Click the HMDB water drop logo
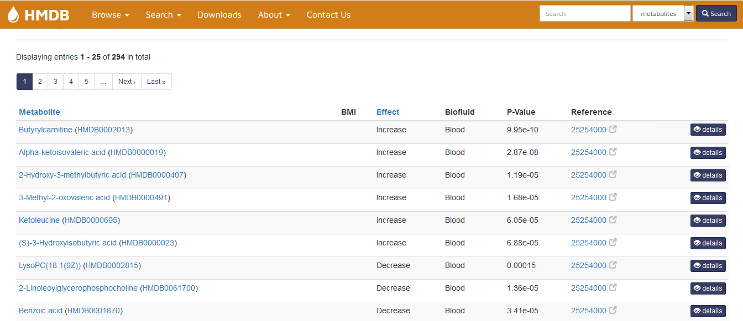 (x=13, y=15)
